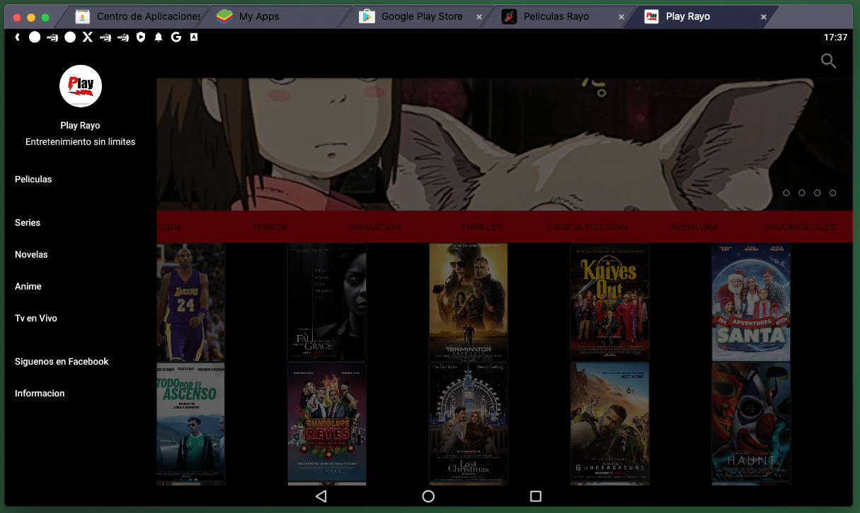Click the Google G status bar icon

tap(176, 37)
